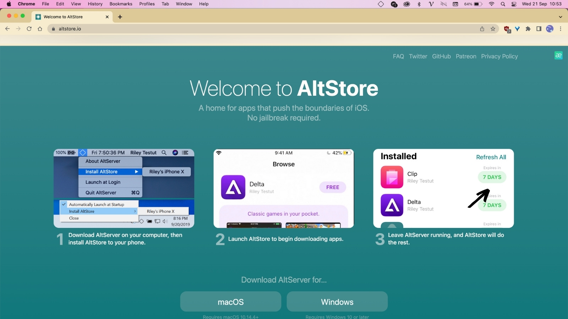Viewport: 568px width, 319px height.
Task: Click the site lock icon in address bar
Action: pyautogui.click(x=53, y=29)
